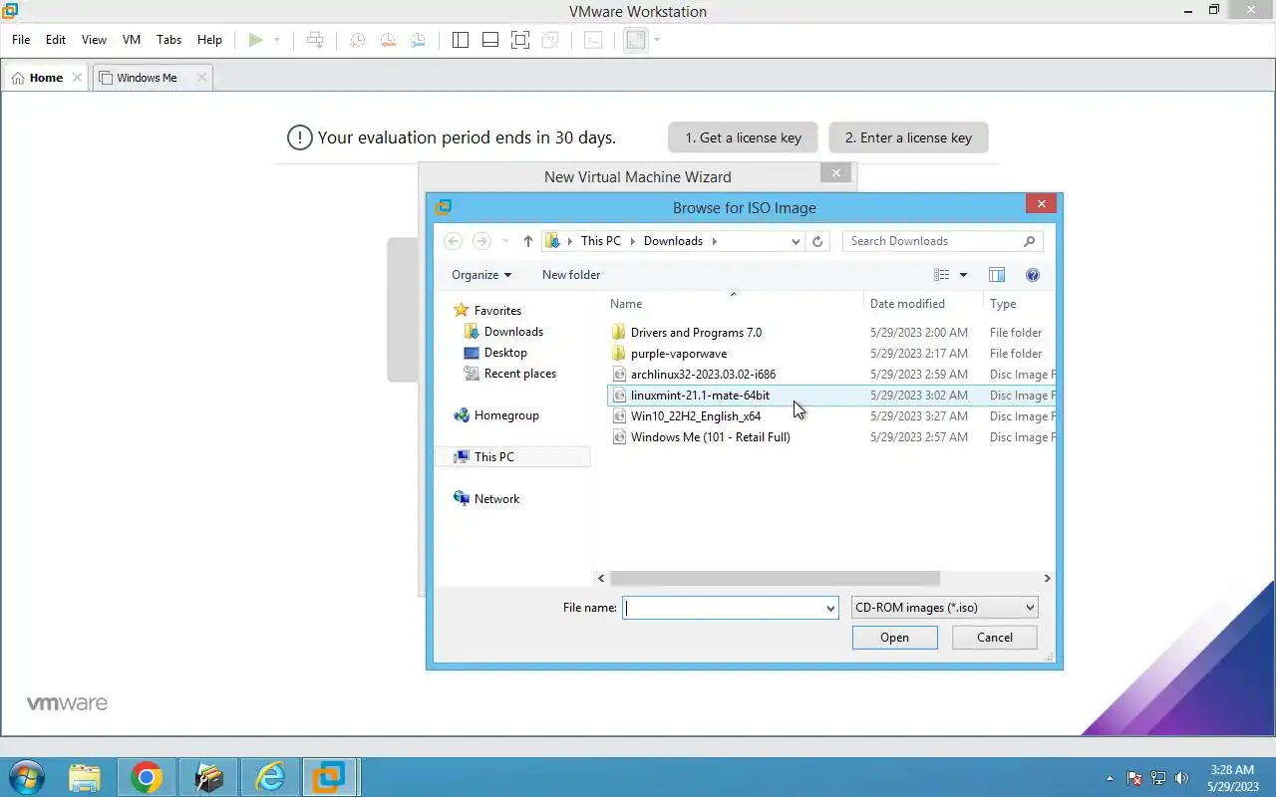The image size is (1276, 797).
Task: Select Drivers and Programs 7.0 folder
Action: (696, 333)
